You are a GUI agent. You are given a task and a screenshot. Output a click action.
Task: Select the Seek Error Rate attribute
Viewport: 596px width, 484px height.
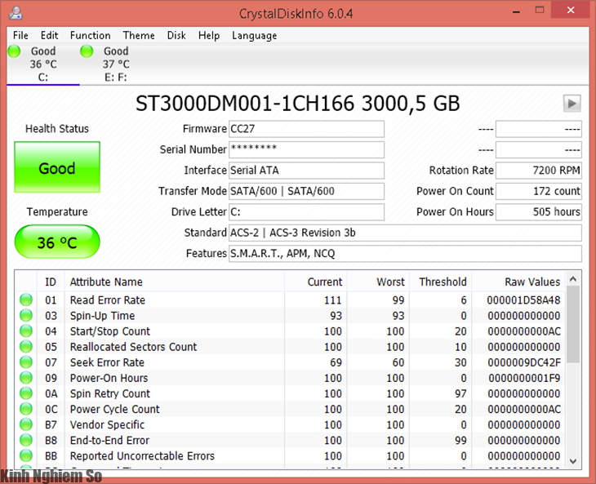coord(107,362)
